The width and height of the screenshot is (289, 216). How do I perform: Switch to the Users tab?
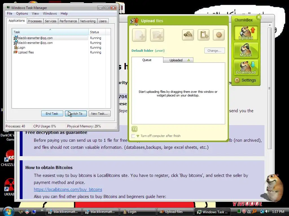coord(103,21)
